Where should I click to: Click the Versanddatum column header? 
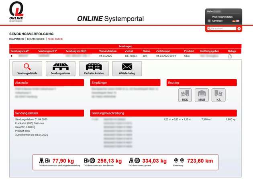[108, 51]
